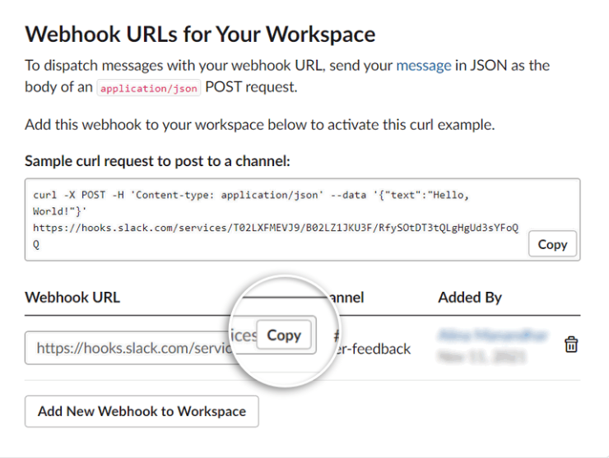Click the Sample curl request heading
Image resolution: width=609 pixels, height=458 pixels.
tap(157, 160)
